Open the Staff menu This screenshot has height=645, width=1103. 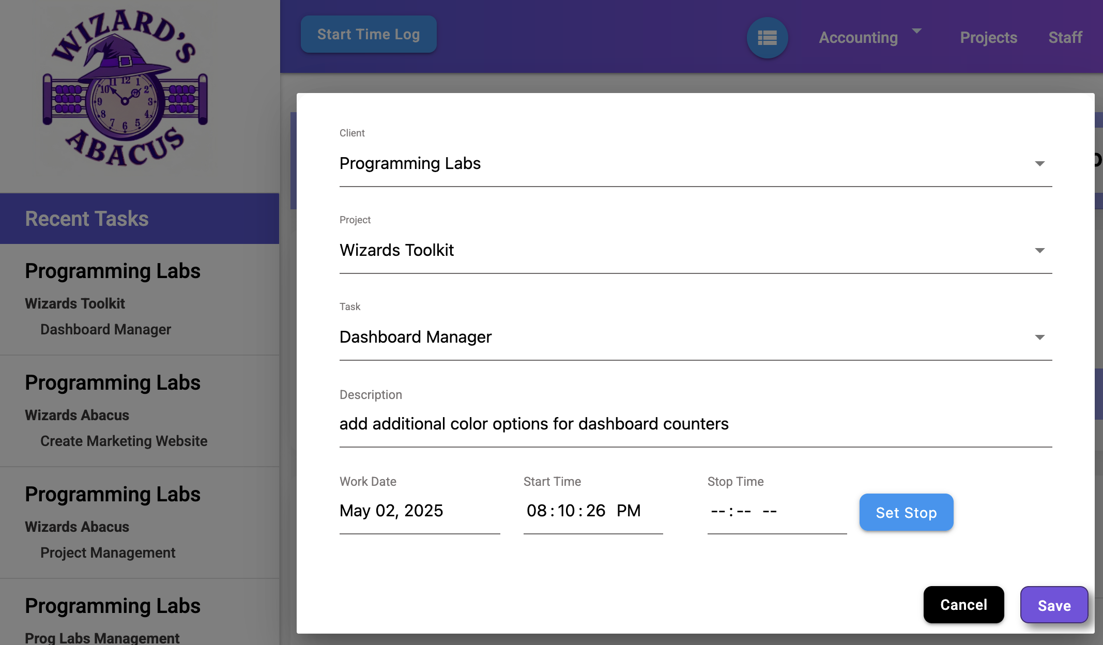pos(1065,38)
